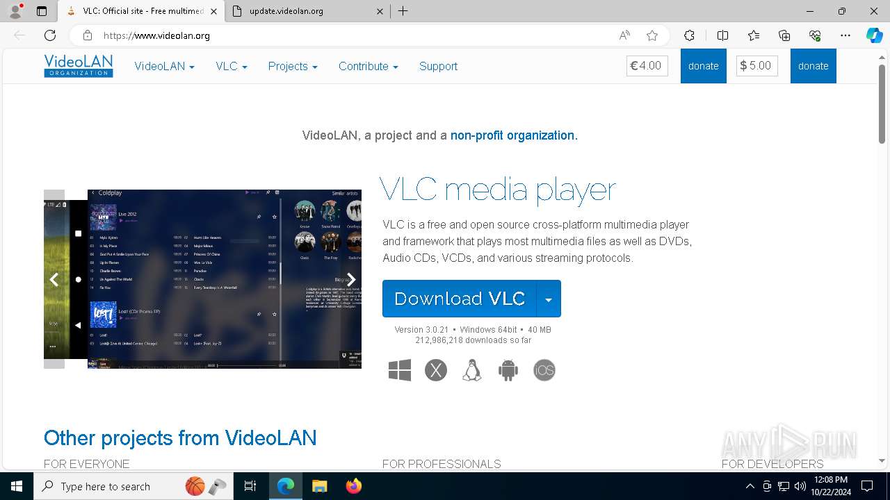Open the iOS download icon
Image resolution: width=890 pixels, height=500 pixels.
(544, 370)
